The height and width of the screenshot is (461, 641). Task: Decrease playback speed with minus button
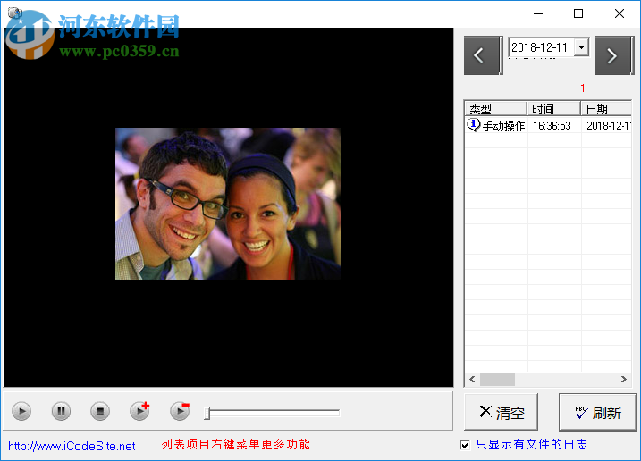point(180,411)
